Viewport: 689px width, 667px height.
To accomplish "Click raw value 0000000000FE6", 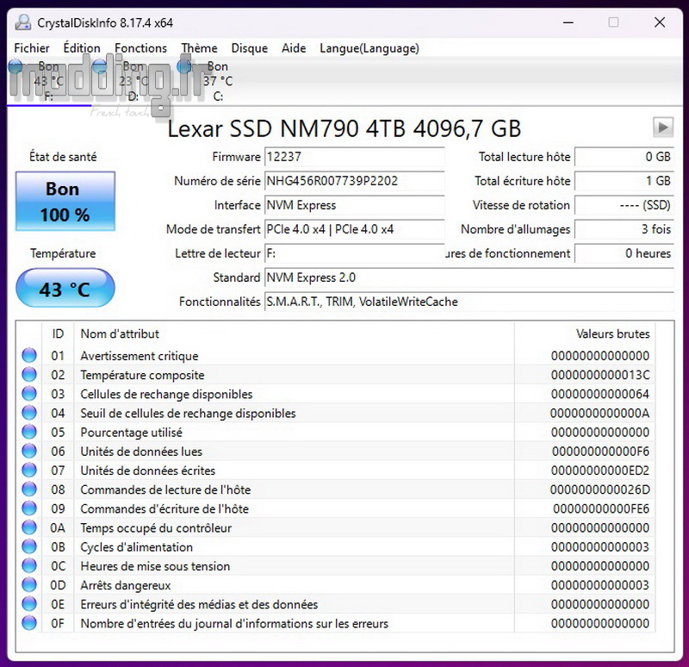I will coord(601,508).
